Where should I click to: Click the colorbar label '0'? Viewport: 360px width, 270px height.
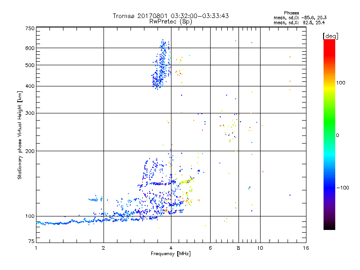coord(337,135)
